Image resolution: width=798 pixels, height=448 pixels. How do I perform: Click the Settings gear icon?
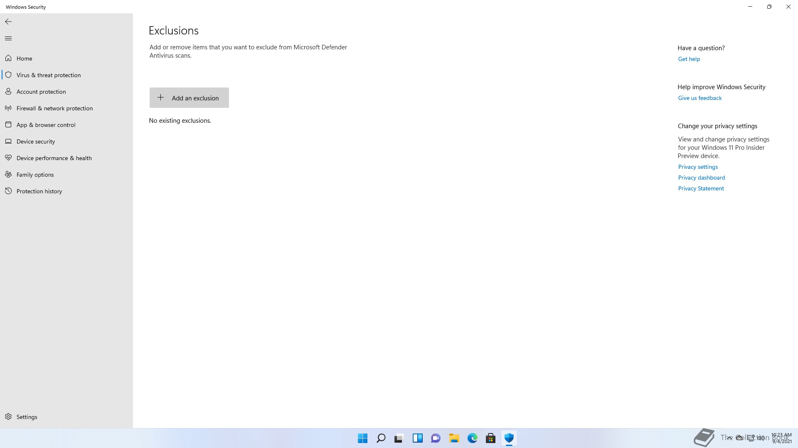click(x=8, y=416)
